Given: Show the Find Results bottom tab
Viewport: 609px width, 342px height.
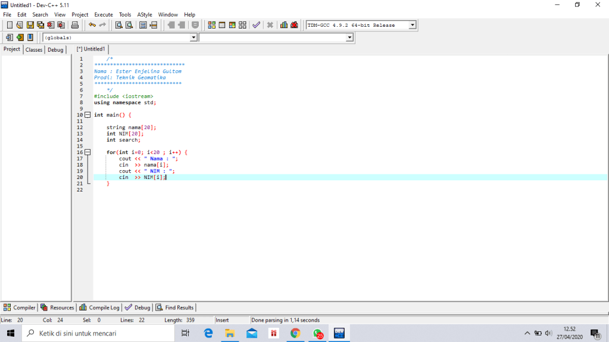Looking at the screenshot, I should click(x=175, y=308).
